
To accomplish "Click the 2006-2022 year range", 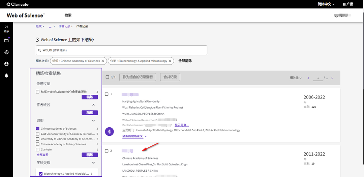I will [314, 97].
